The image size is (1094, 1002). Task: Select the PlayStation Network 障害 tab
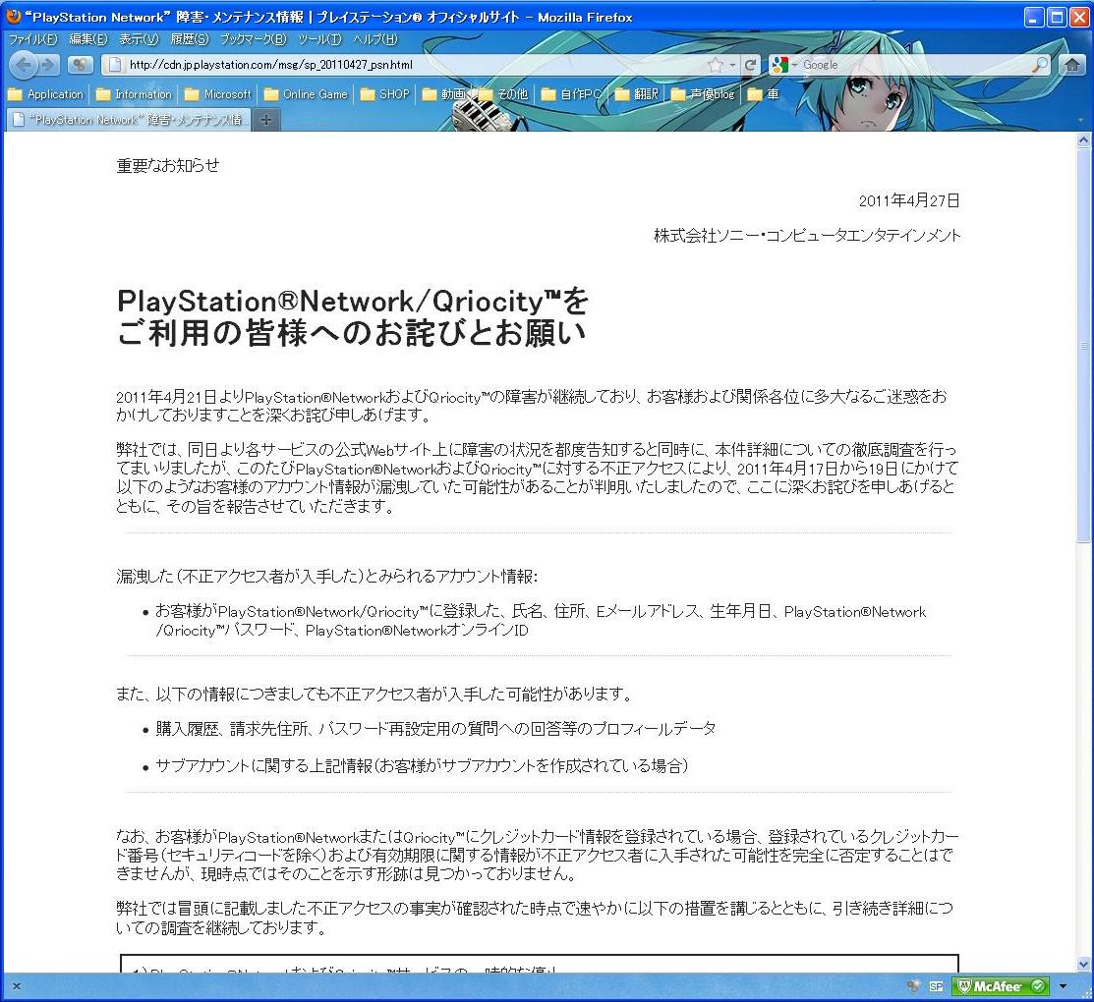(x=129, y=120)
